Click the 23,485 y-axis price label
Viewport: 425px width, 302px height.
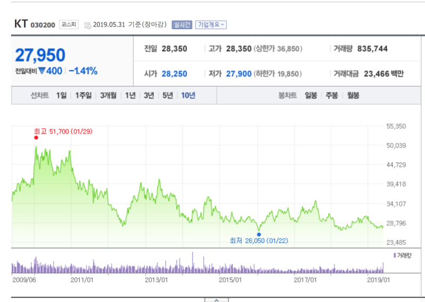tap(396, 243)
